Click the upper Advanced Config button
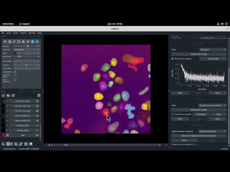This screenshot has height=172, width=230. click(199, 54)
